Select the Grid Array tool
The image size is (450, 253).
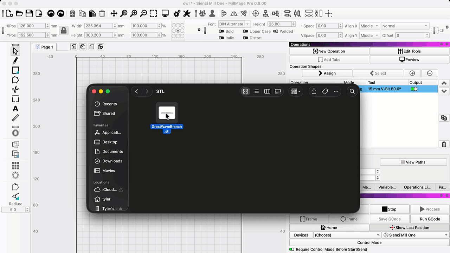coord(15,166)
